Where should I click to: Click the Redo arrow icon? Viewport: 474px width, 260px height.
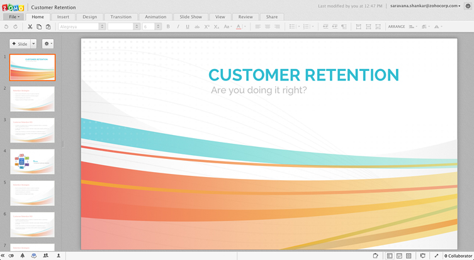pyautogui.click(x=15, y=27)
